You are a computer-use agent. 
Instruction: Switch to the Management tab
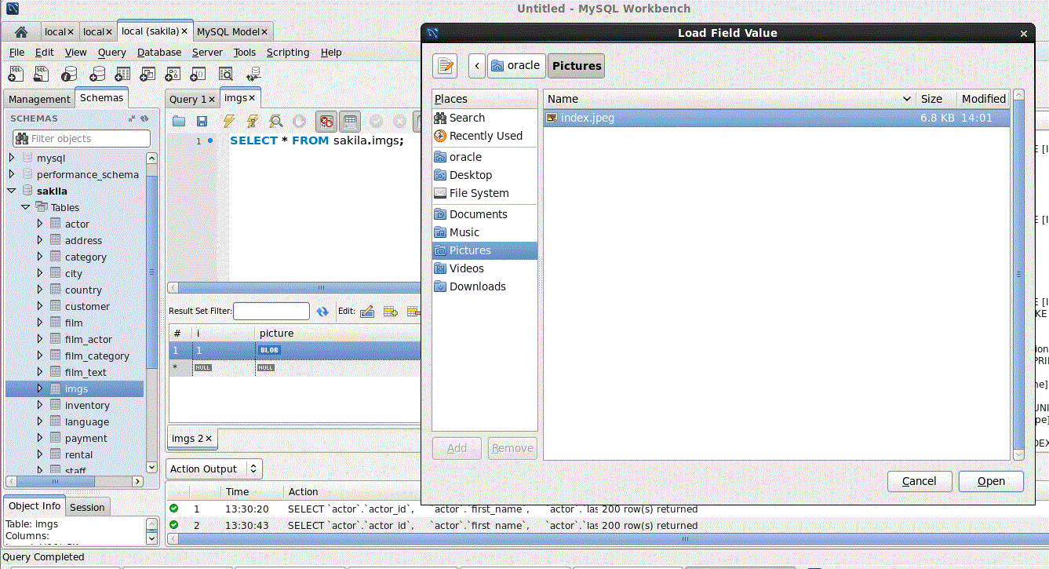(x=39, y=99)
